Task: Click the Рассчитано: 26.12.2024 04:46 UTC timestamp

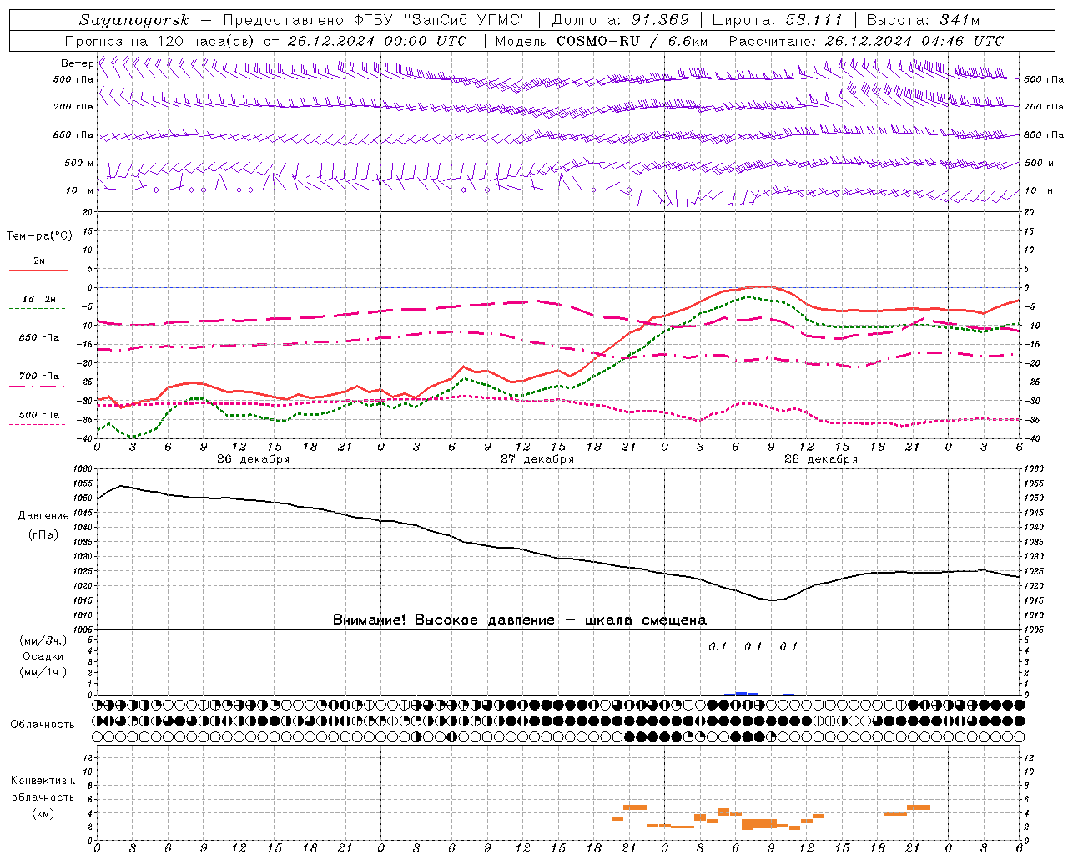Action: click(866, 41)
